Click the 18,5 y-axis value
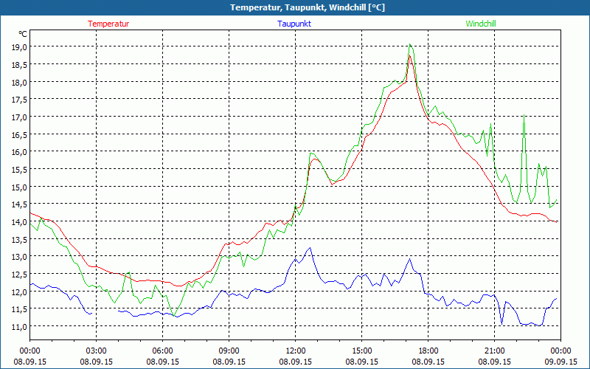590x369 pixels. click(x=19, y=65)
